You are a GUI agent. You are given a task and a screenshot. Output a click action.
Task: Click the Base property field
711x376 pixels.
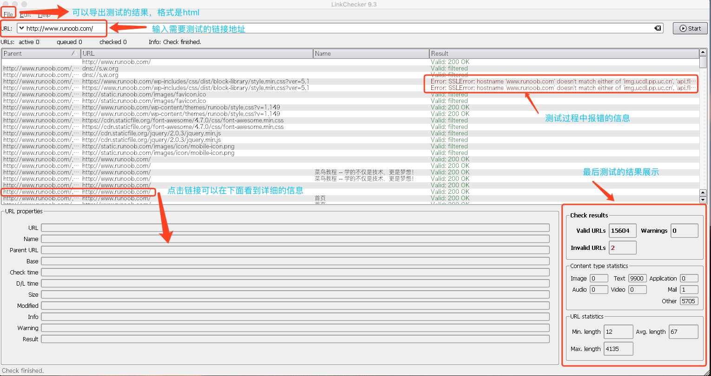tap(295, 261)
